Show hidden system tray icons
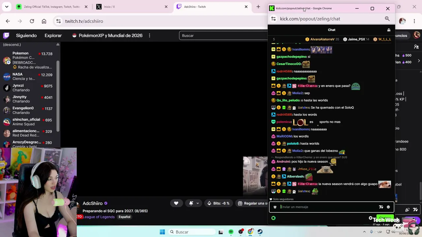The height and width of the screenshot is (237, 422). click(364, 232)
